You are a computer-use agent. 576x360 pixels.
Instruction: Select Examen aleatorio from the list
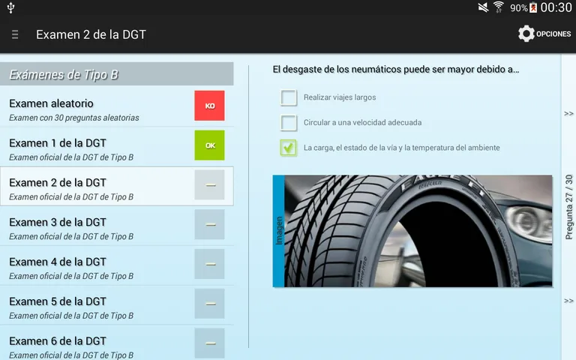click(x=117, y=107)
